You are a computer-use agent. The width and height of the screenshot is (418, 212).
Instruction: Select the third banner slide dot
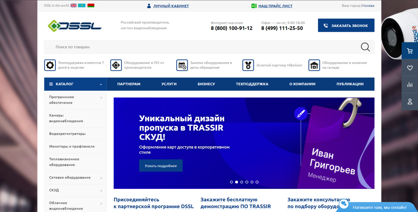pyautogui.click(x=242, y=182)
